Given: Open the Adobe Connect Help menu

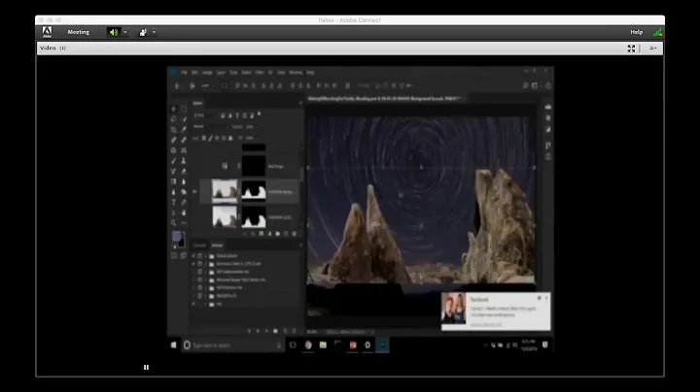Looking at the screenshot, I should (x=636, y=32).
